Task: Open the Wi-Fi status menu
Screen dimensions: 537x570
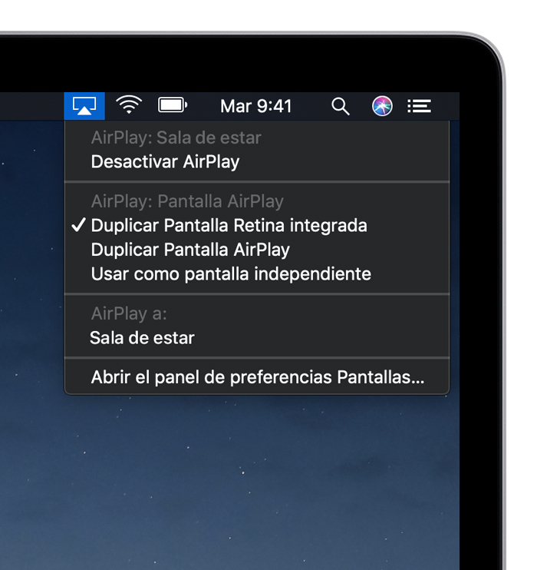Action: click(129, 105)
